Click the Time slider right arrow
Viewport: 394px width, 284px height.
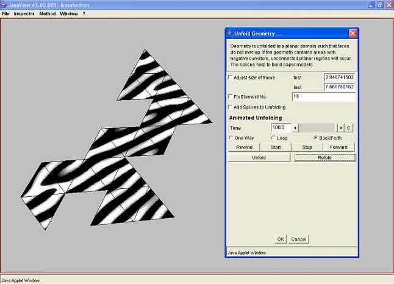click(x=341, y=128)
